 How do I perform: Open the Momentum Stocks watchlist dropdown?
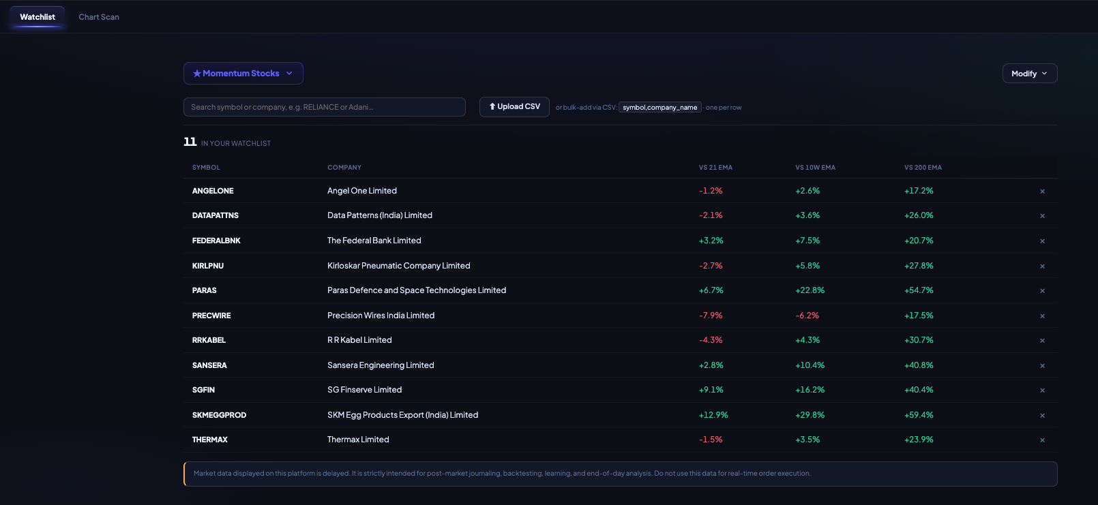click(x=243, y=74)
